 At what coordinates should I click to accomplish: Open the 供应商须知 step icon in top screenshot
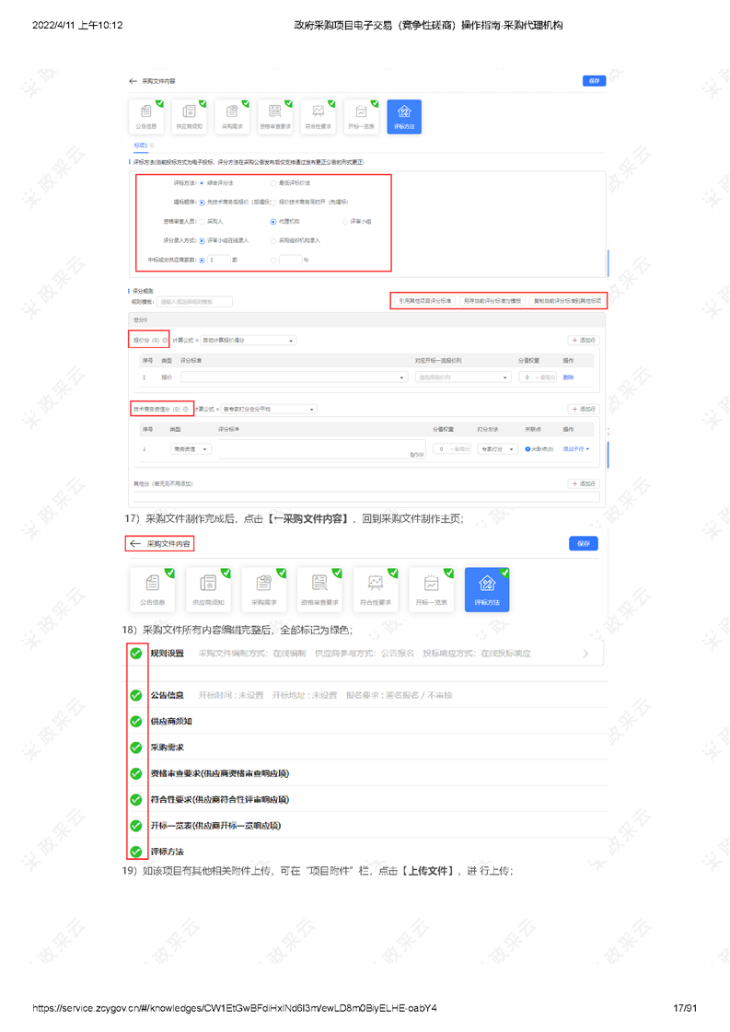click(188, 115)
